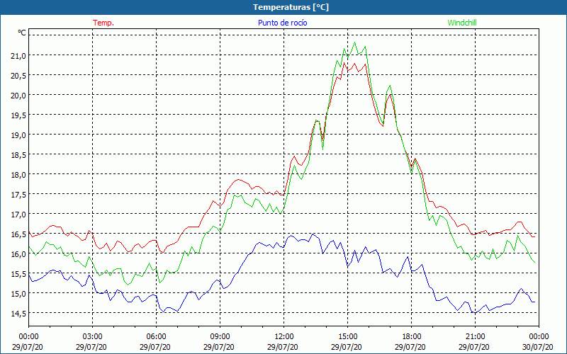This screenshot has width=567, height=354.
Task: Select the 19,5 y-axis value
Action: pos(19,115)
